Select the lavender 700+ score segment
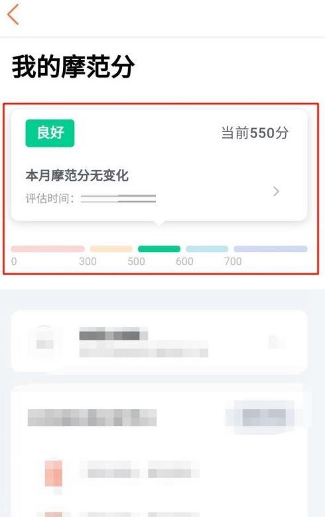Viewport: 325px width, 517px height. [271, 249]
